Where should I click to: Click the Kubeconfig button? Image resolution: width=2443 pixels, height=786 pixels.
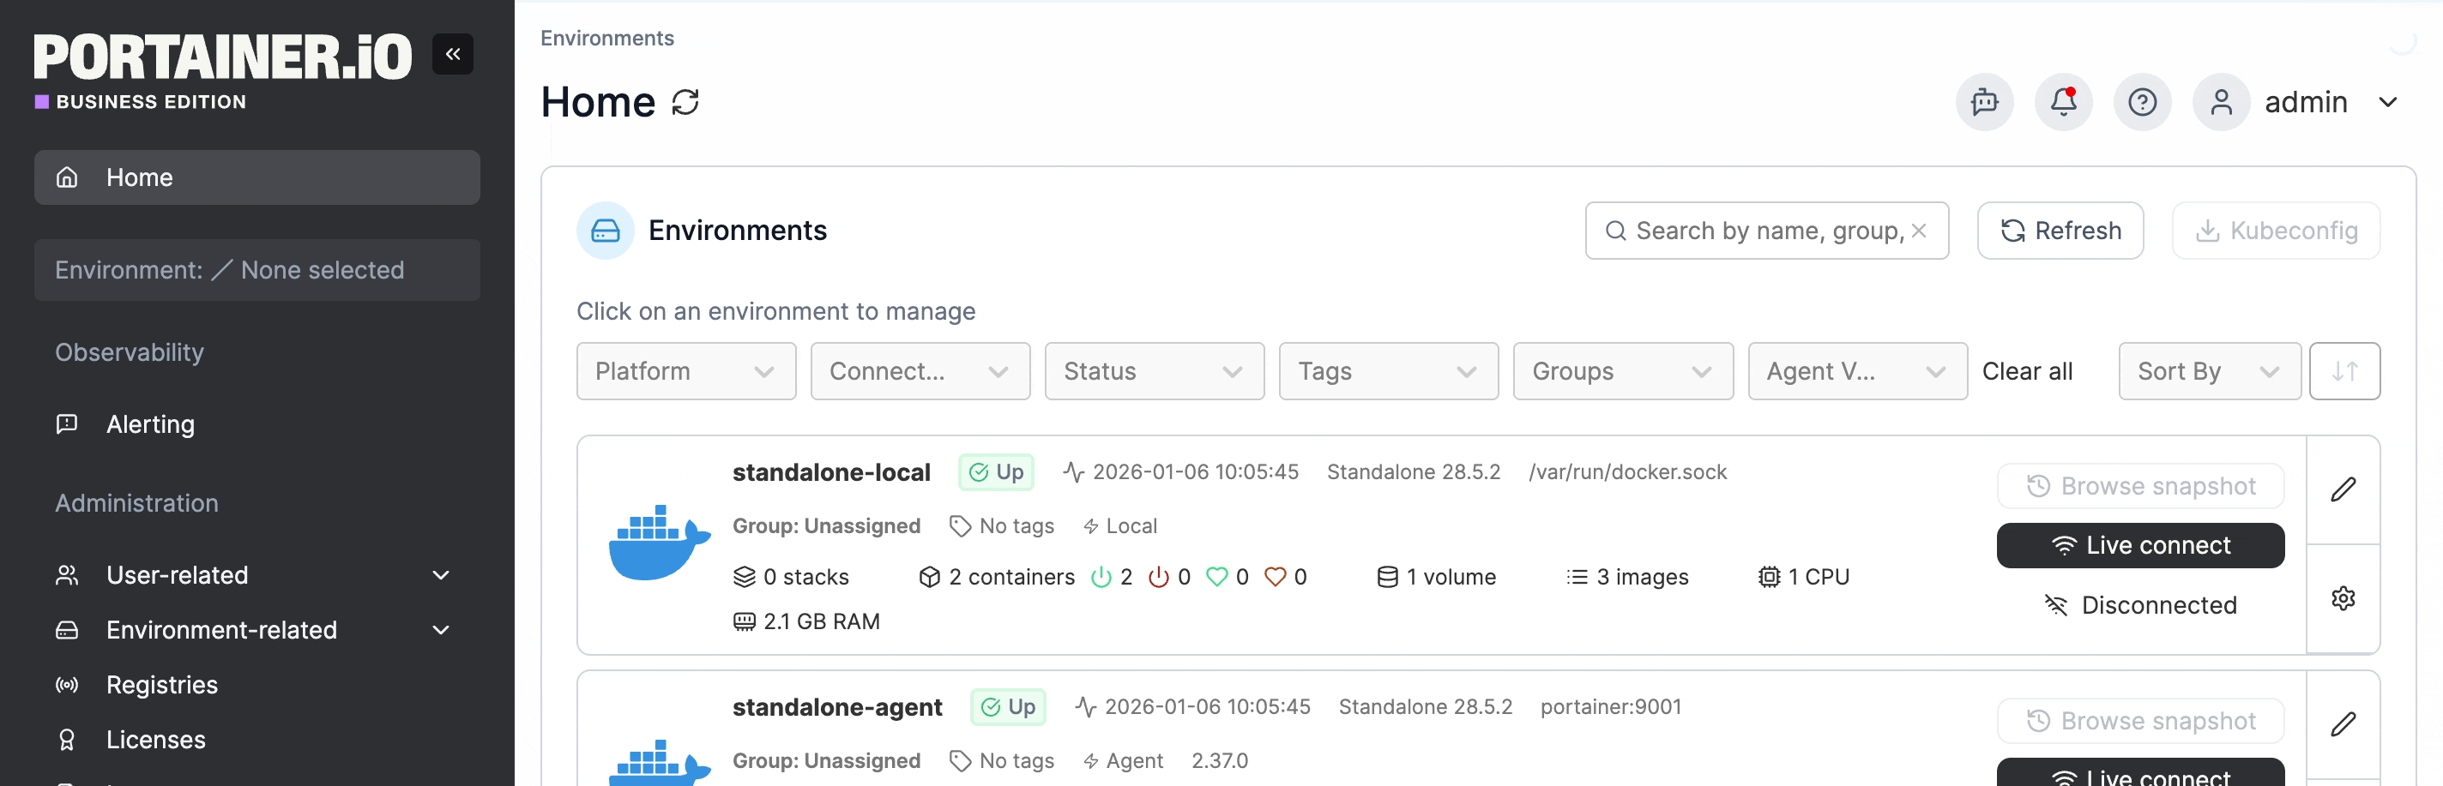(x=2275, y=231)
